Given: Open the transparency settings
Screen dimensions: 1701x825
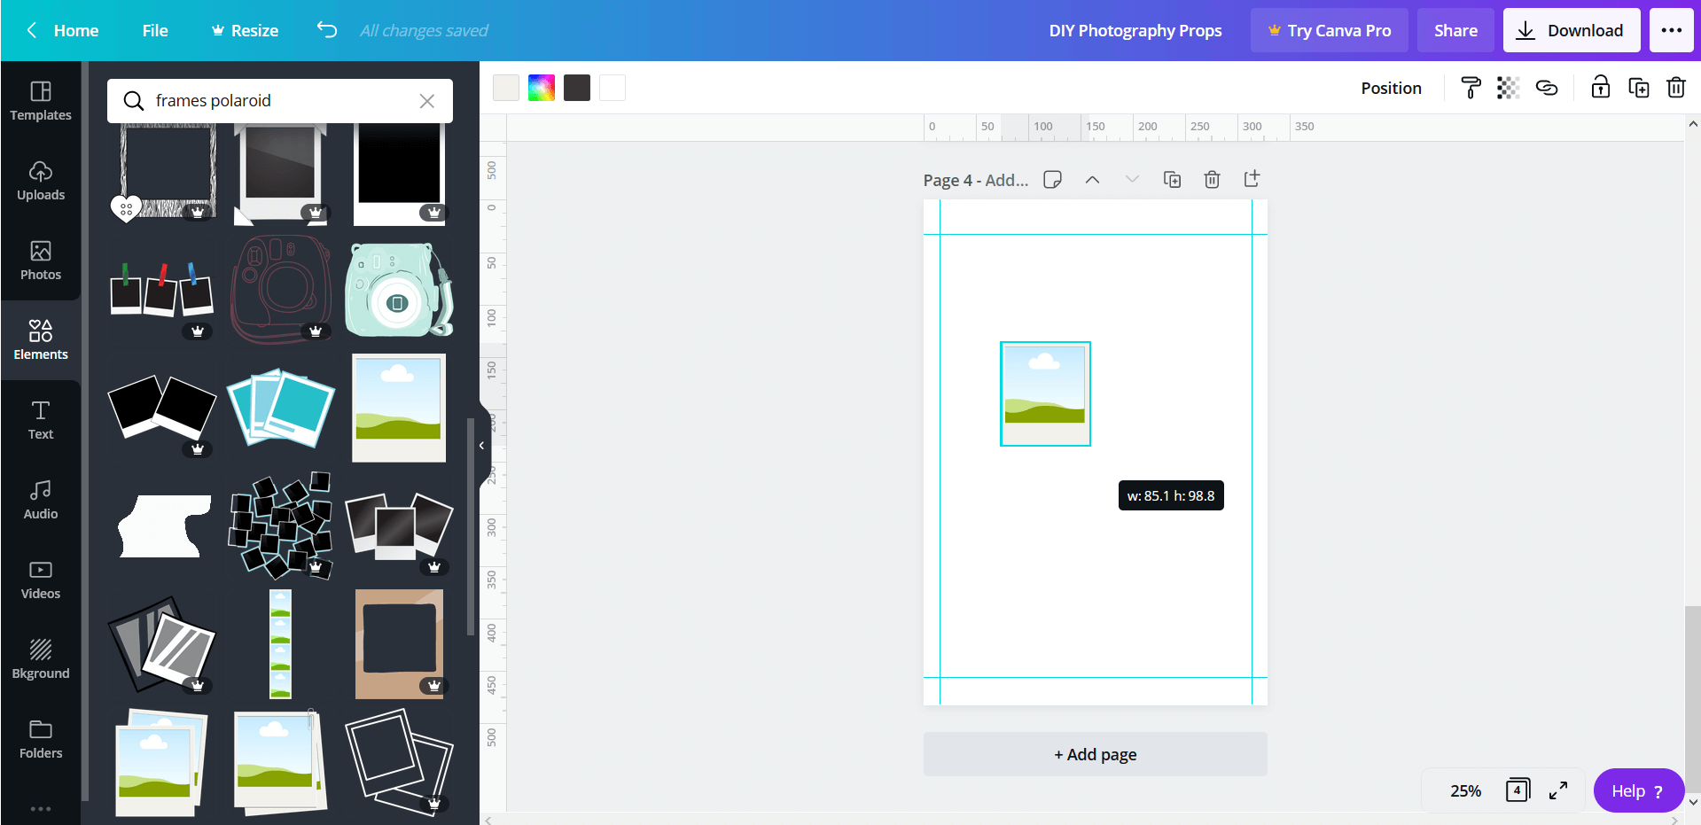Looking at the screenshot, I should (x=1507, y=88).
